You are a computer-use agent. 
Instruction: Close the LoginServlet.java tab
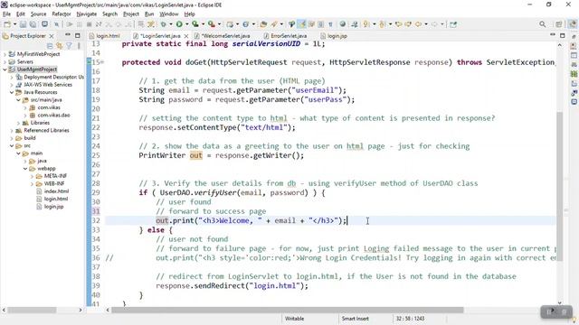(186, 36)
